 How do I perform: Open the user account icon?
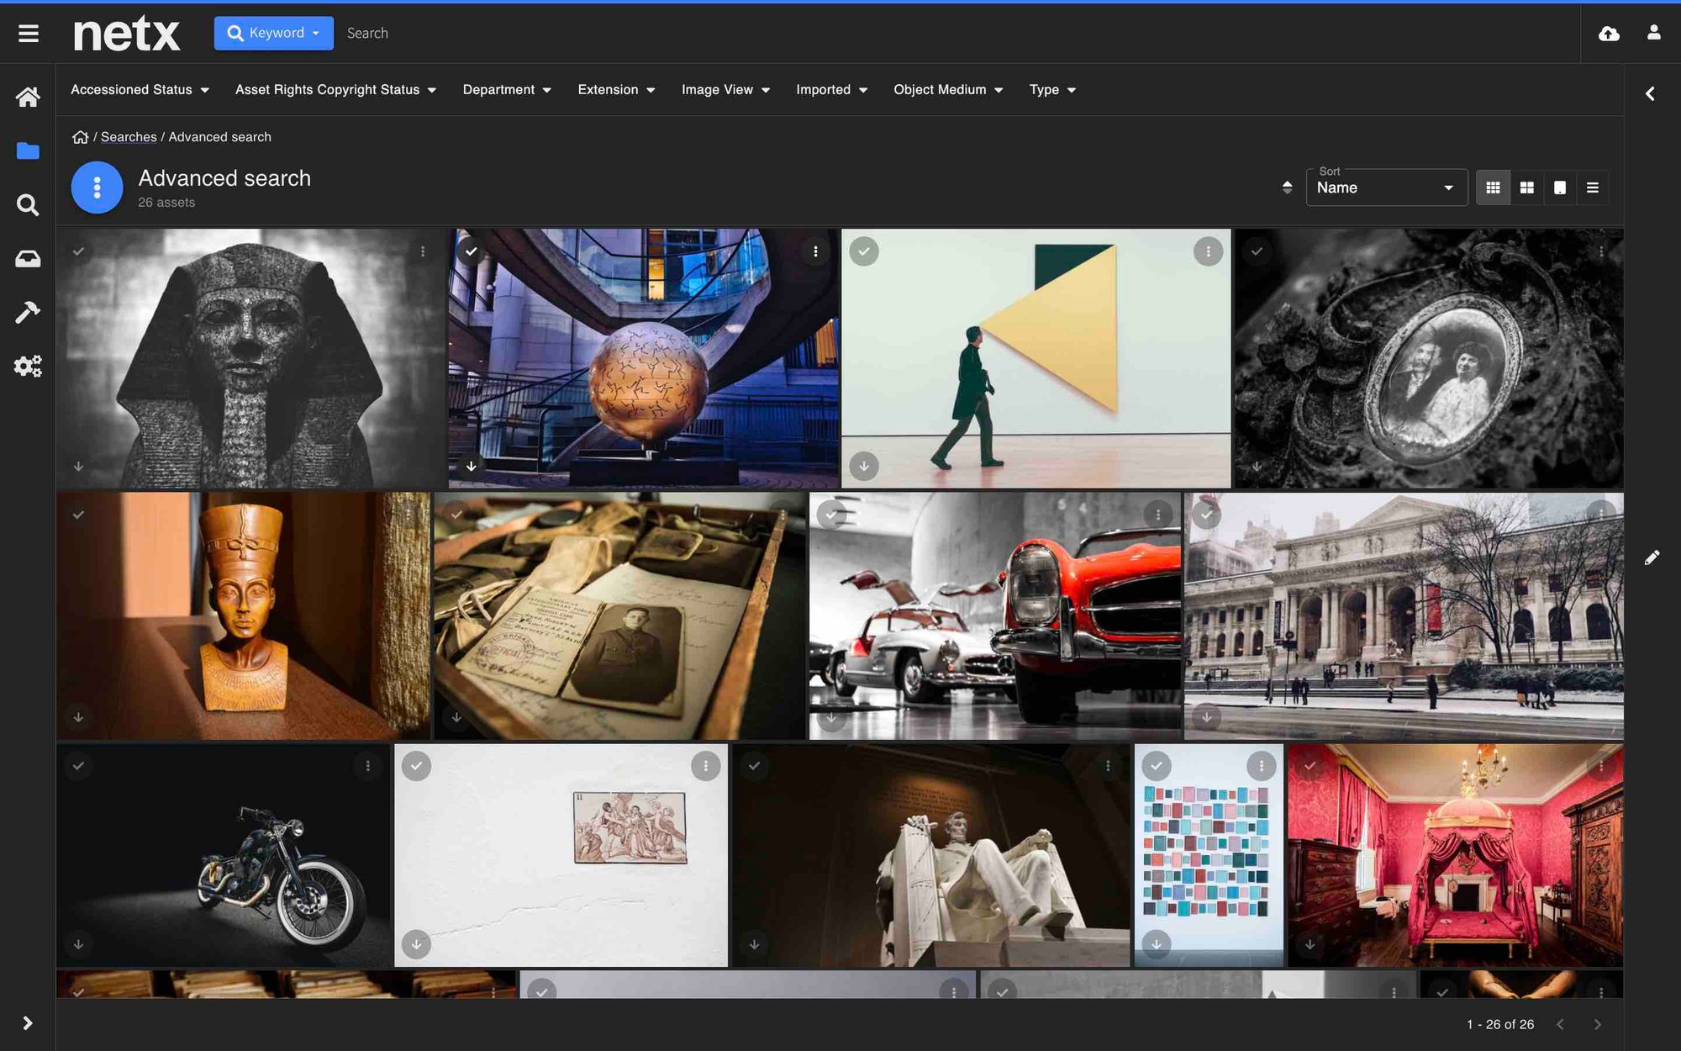[1653, 33]
